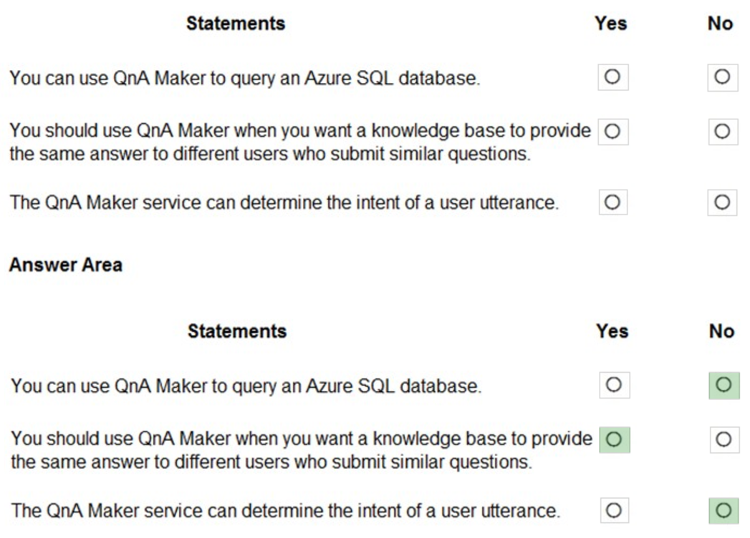Click the Answer Area's "Statements" header
This screenshot has width=750, height=538.
[237, 331]
